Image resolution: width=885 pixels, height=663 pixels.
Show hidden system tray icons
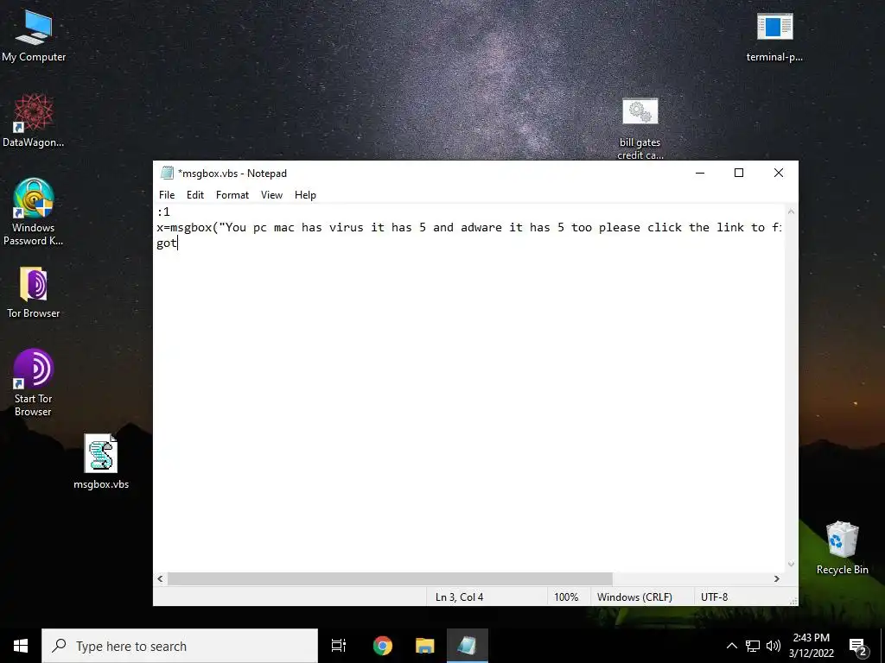coord(731,646)
